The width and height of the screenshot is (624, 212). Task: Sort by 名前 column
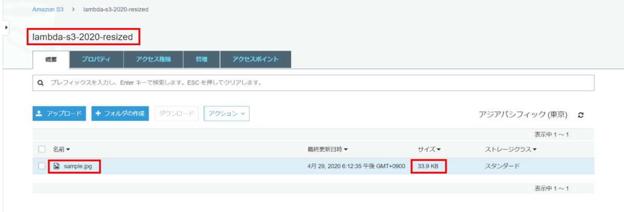62,149
